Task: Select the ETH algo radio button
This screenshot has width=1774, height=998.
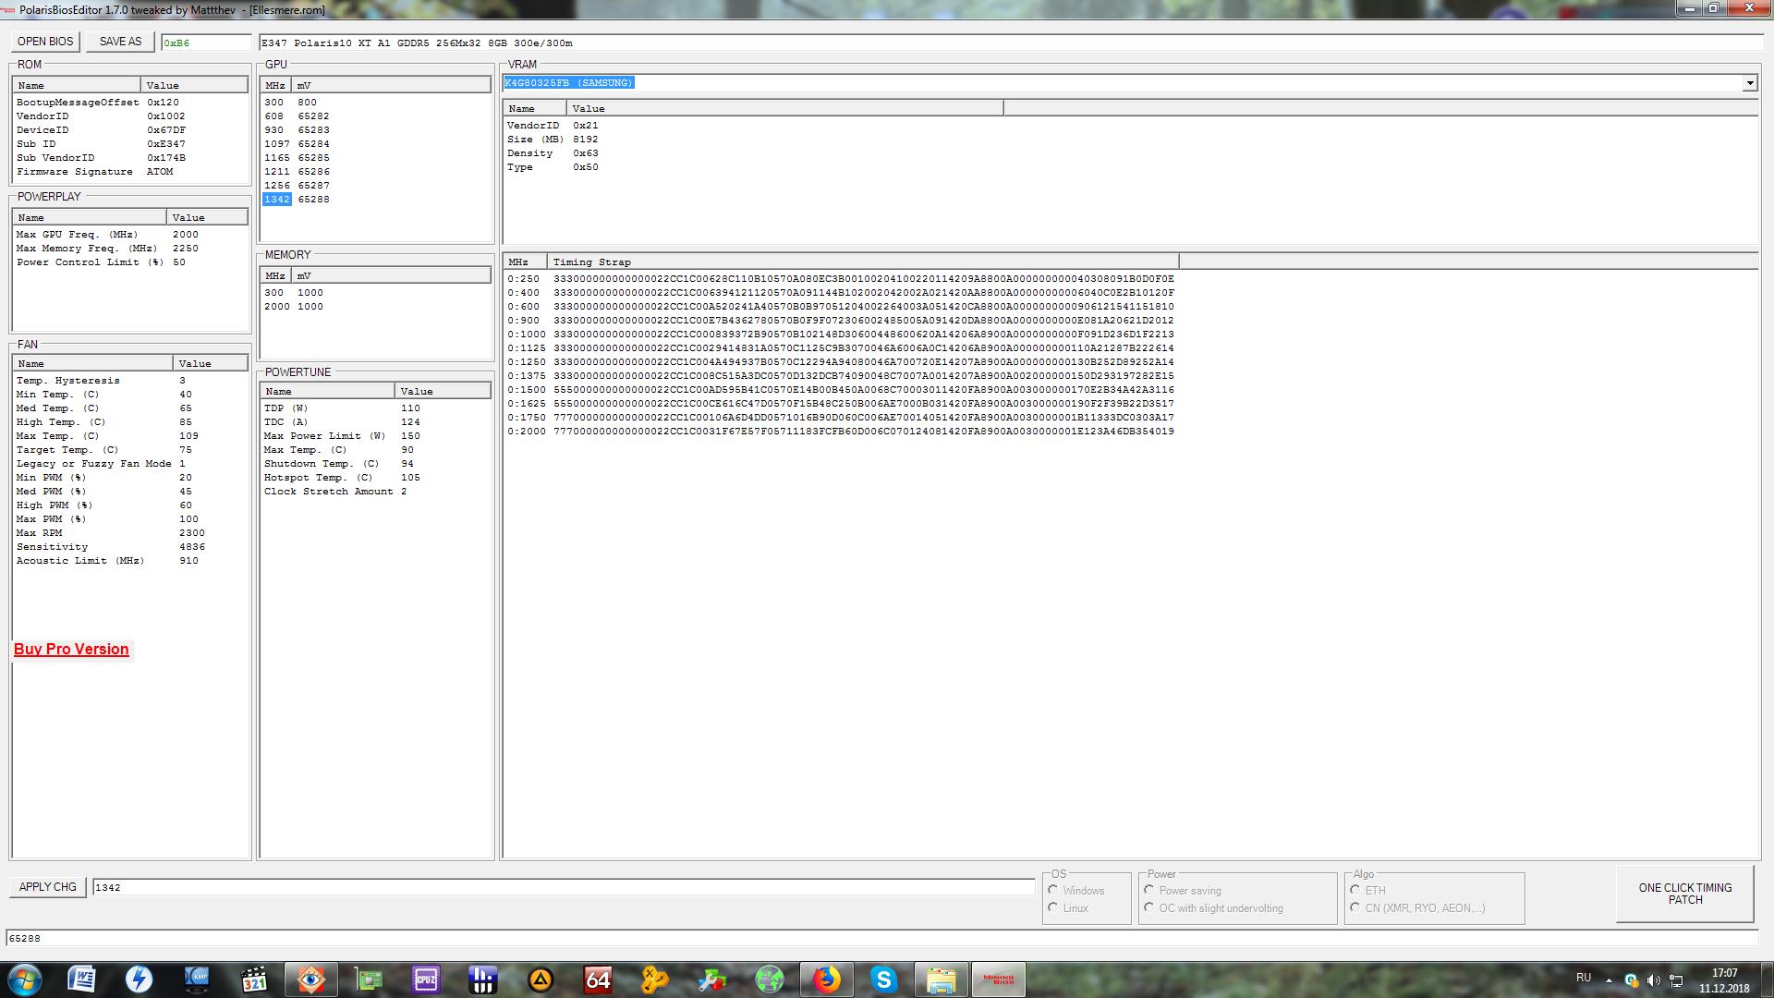Action: coord(1355,890)
